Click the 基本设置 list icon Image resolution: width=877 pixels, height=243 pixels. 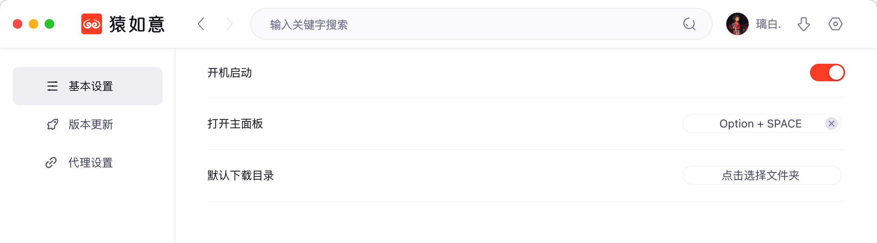[52, 86]
